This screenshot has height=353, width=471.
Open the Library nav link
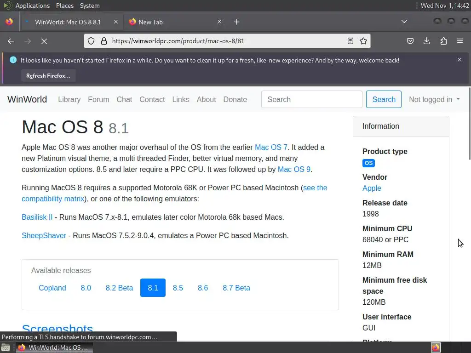[x=69, y=99]
